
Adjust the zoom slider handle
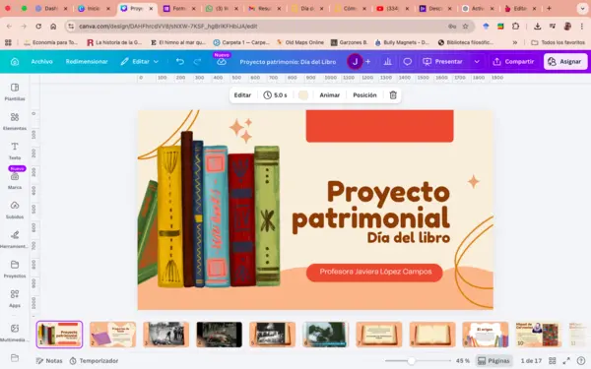tap(411, 361)
